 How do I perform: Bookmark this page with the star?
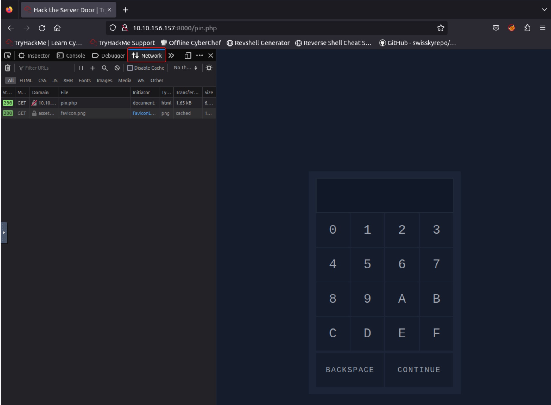pos(441,28)
